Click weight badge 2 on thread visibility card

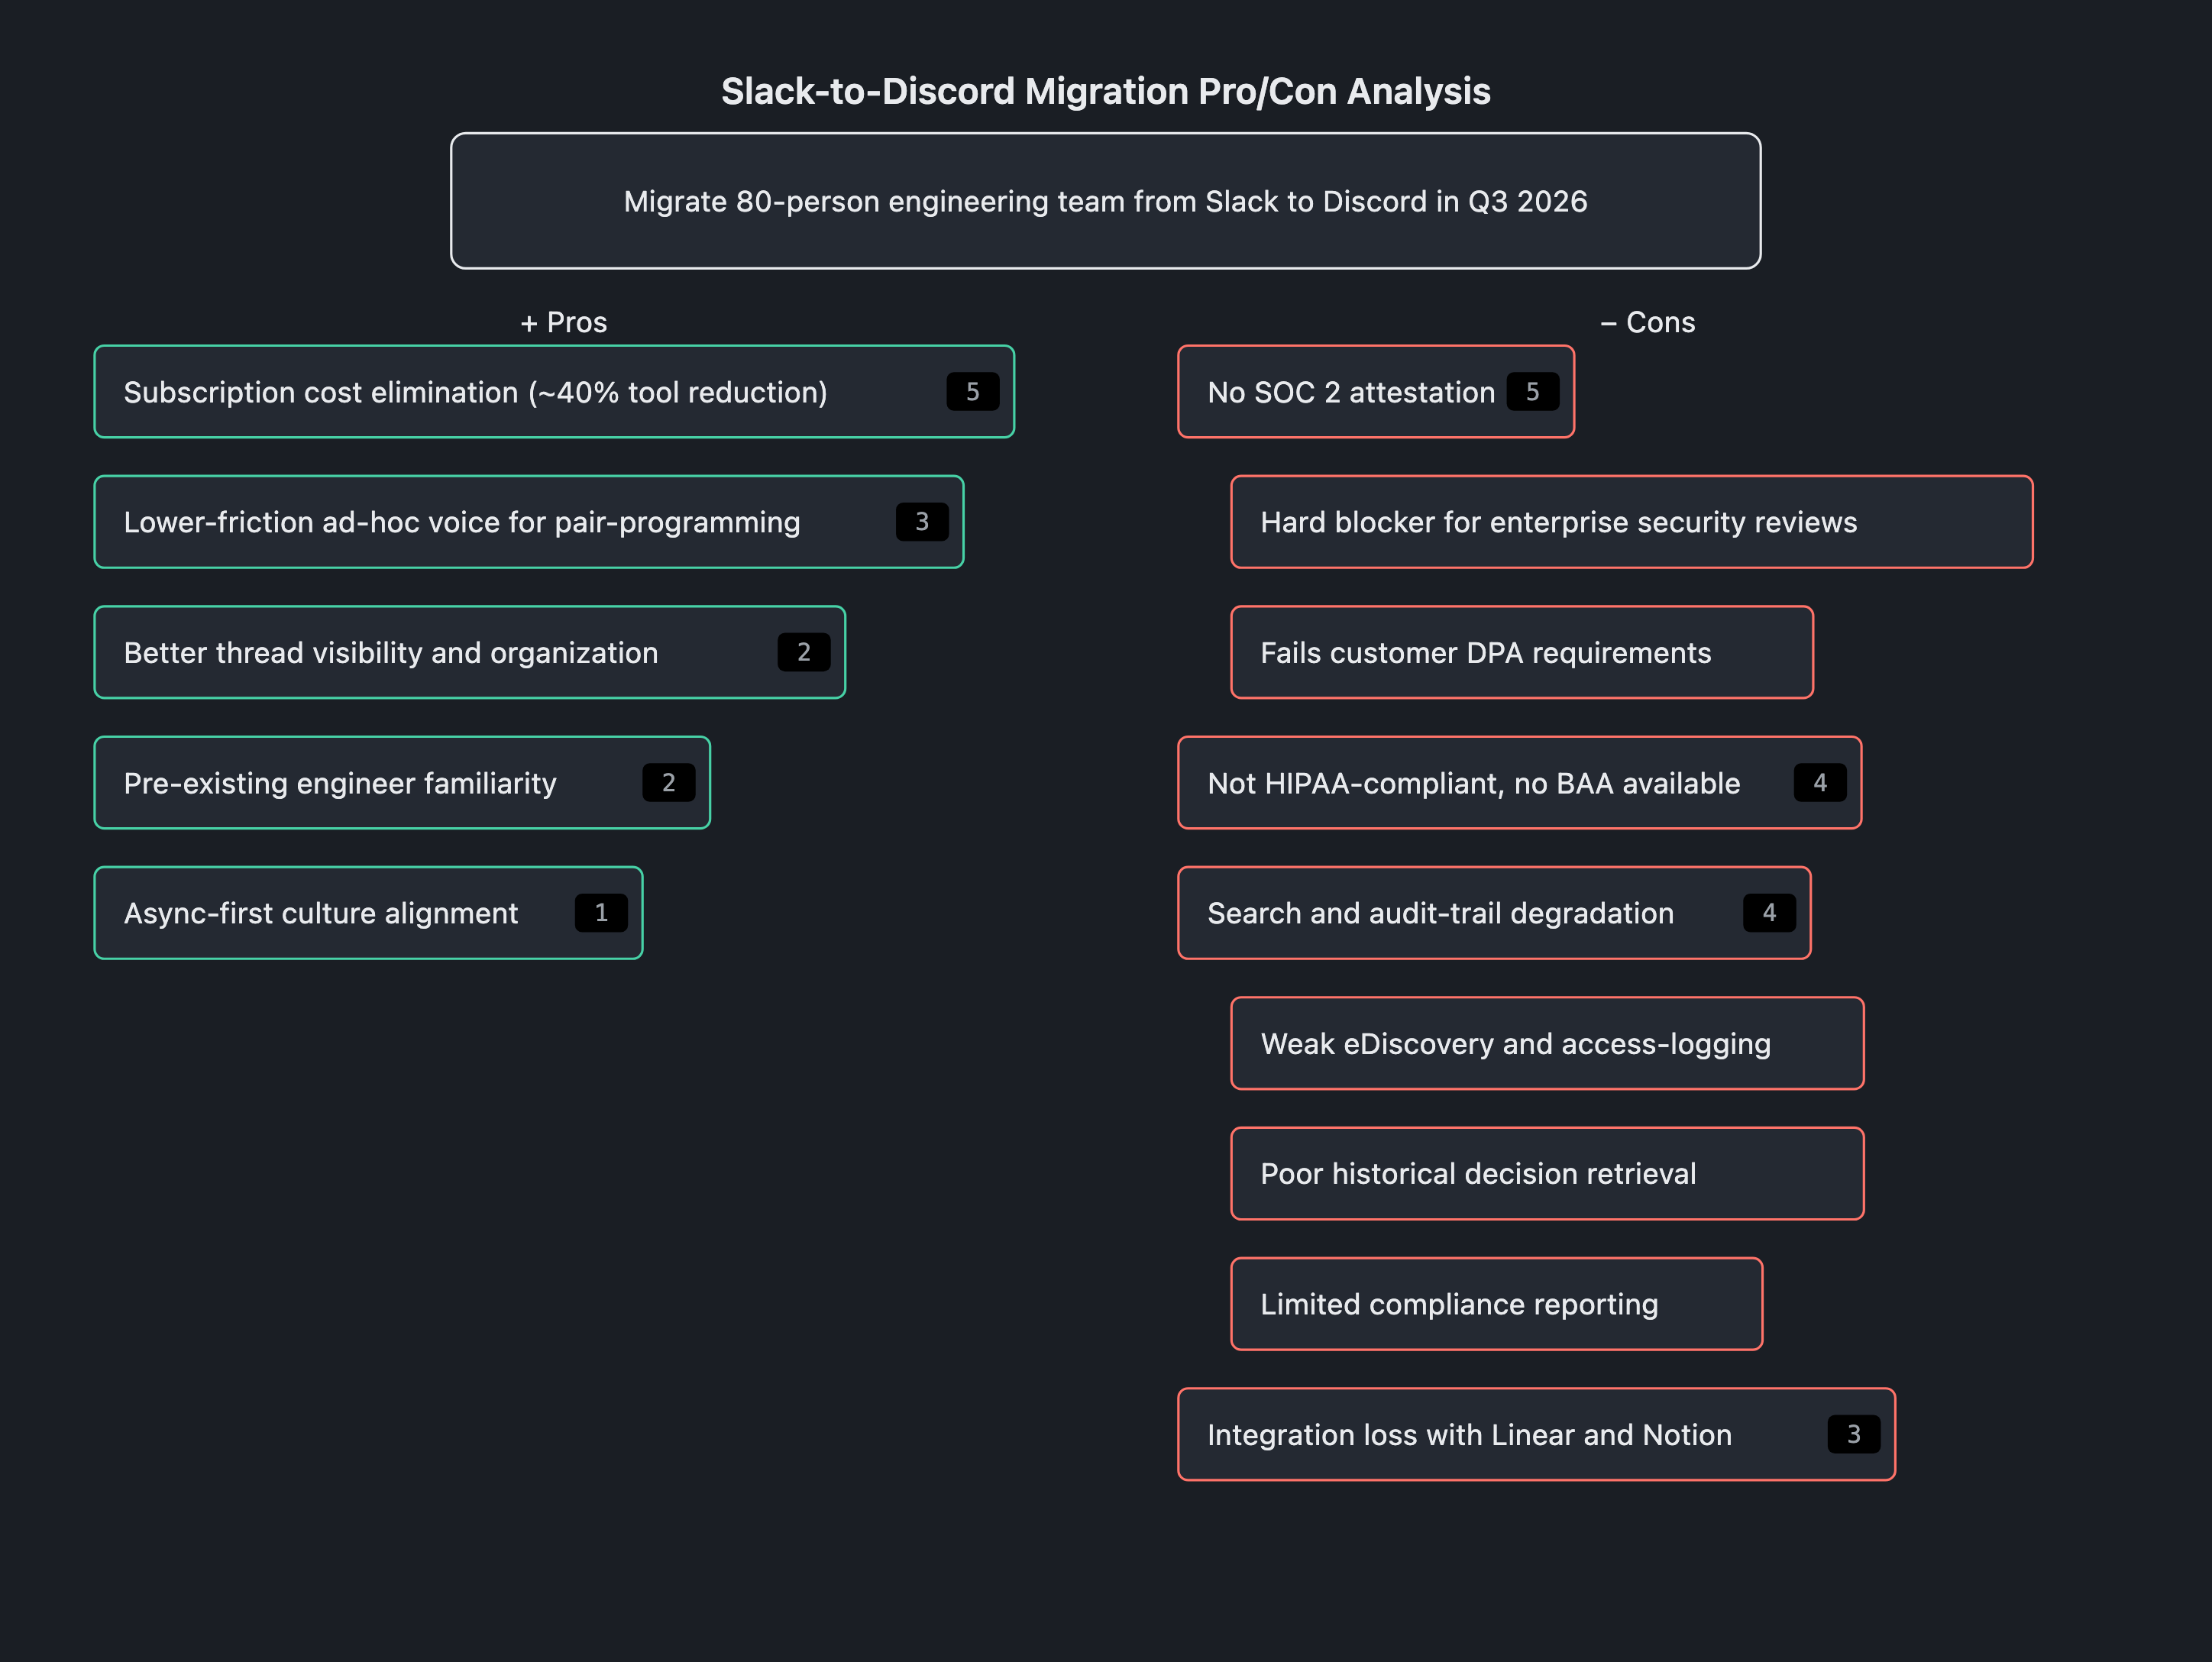804,652
